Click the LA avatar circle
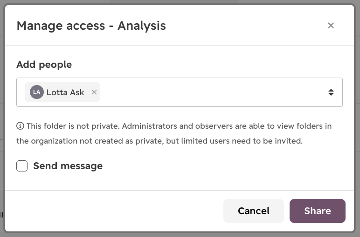 pos(37,92)
